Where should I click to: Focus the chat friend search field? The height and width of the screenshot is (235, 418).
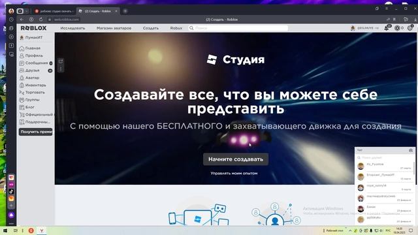[x=385, y=158]
